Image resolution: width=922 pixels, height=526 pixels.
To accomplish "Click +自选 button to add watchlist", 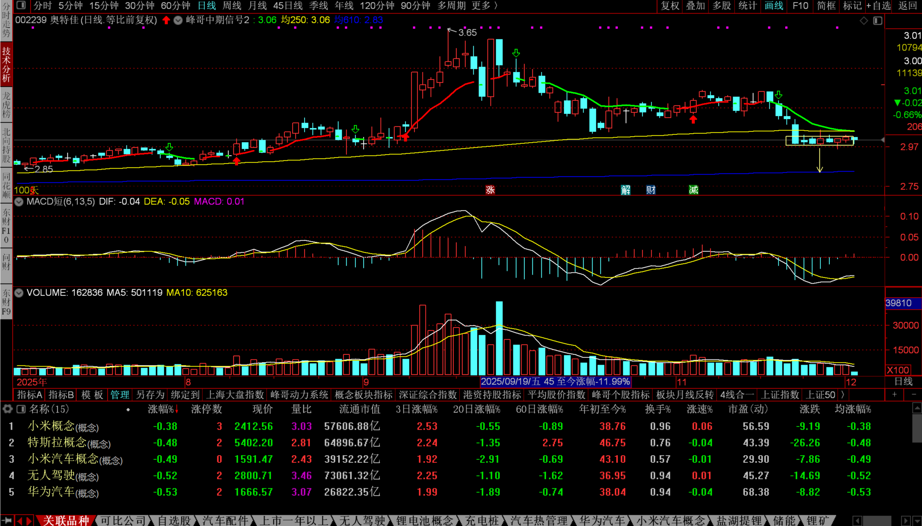I will tap(878, 6).
